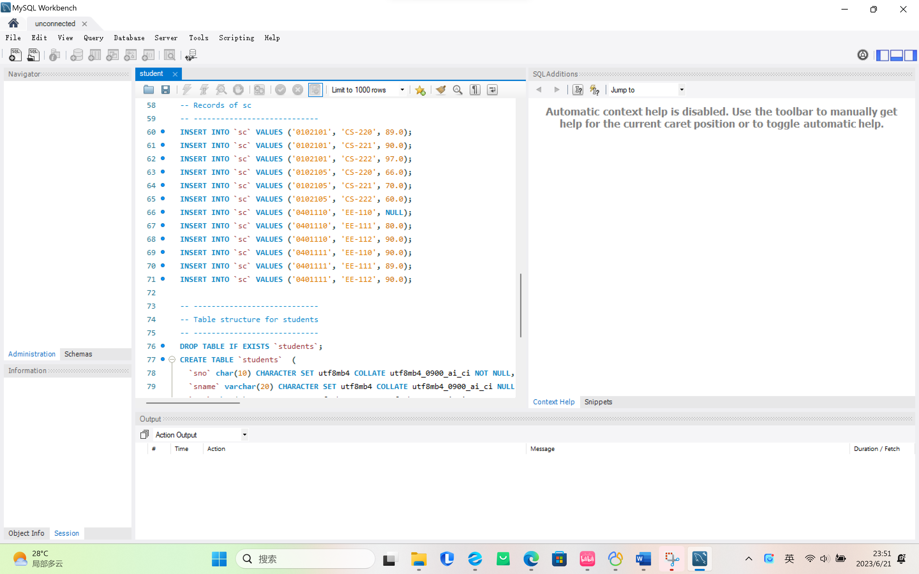Viewport: 919px width, 574px height.
Task: Collapse the CREATE TABLE students fold marker
Action: point(172,359)
